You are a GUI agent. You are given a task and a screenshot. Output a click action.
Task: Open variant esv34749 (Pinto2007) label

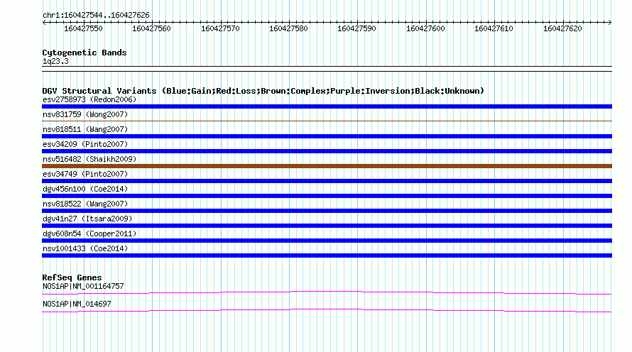pyautogui.click(x=85, y=174)
